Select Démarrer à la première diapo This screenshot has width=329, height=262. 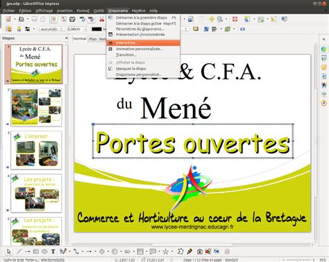143,17
